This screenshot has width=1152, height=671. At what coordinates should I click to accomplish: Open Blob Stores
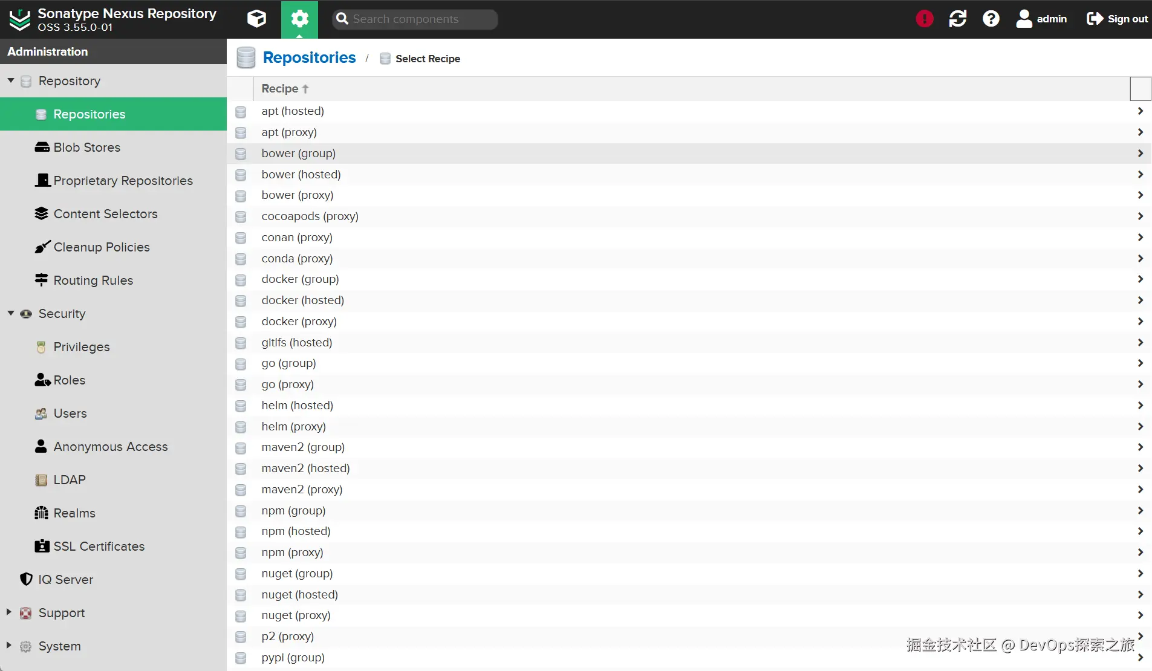[113, 147]
